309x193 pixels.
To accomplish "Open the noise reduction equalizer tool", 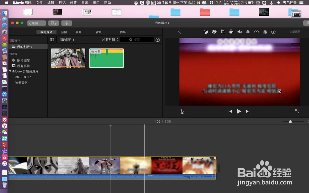I will 248,32.
